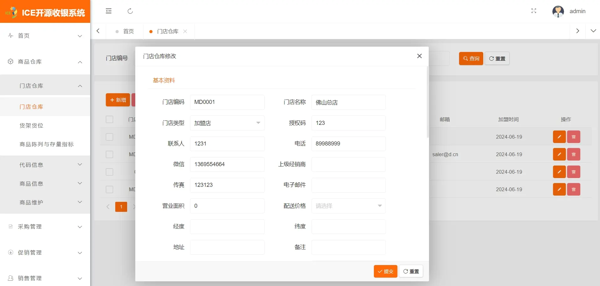Switch to the 首页 tab
Viewport: 600px width, 286px height.
(x=125, y=31)
